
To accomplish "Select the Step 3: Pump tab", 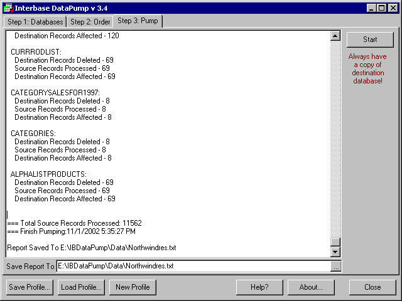I will coord(138,21).
